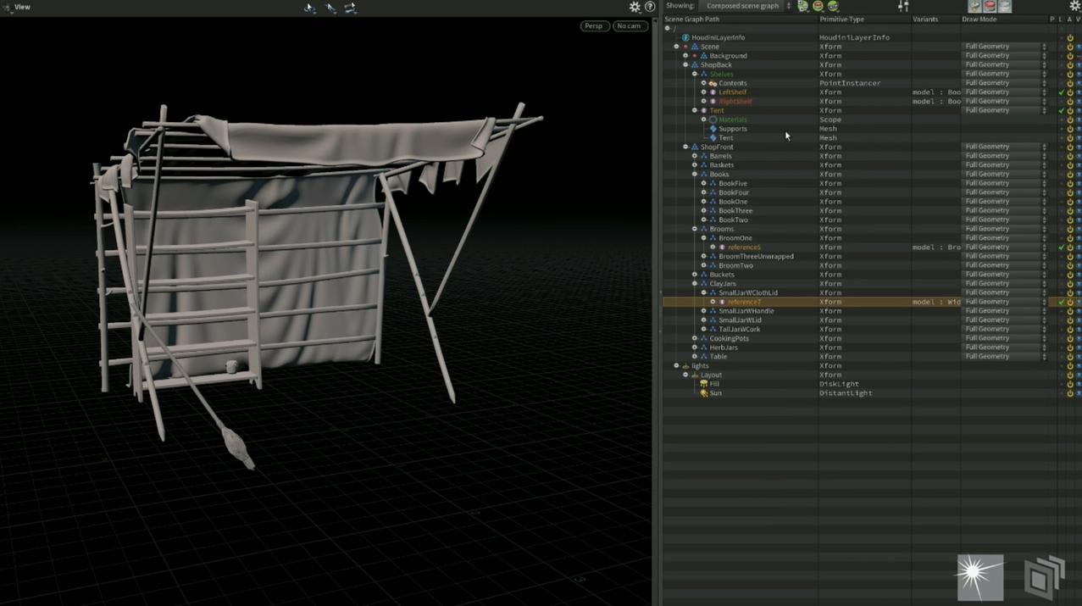Toggle visibility eye for ShopBack row
The image size is (1082, 606).
pos(1079,64)
